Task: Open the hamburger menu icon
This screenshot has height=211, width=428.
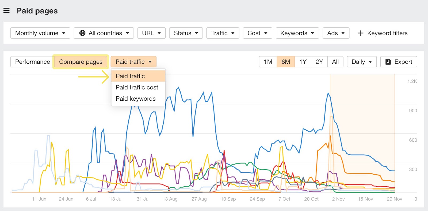Action: (x=6, y=11)
